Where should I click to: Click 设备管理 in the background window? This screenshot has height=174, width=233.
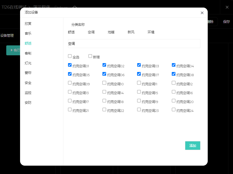pos(7,35)
